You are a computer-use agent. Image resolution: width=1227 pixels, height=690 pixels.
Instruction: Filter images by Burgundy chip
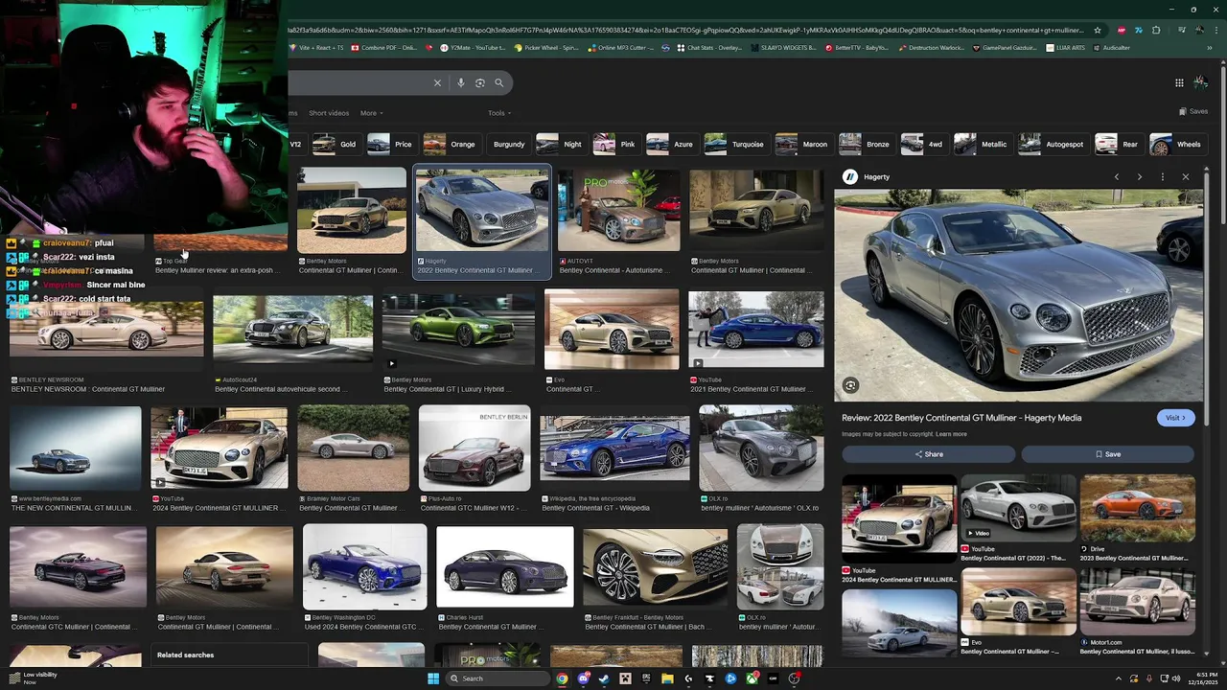click(509, 144)
